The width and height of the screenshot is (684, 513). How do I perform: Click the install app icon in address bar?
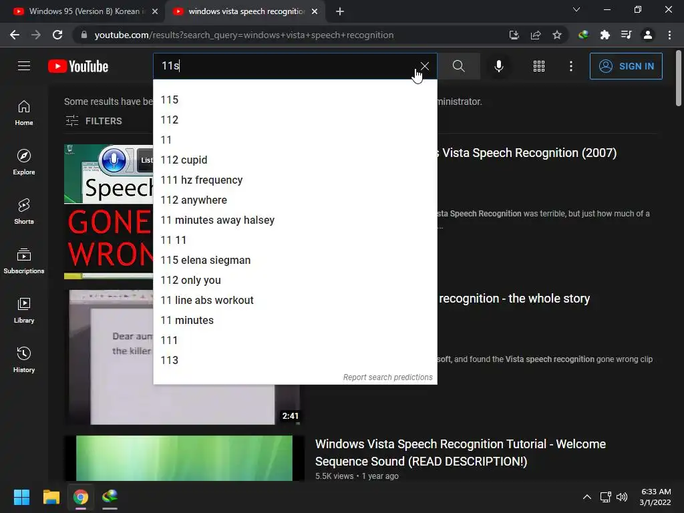(x=514, y=35)
